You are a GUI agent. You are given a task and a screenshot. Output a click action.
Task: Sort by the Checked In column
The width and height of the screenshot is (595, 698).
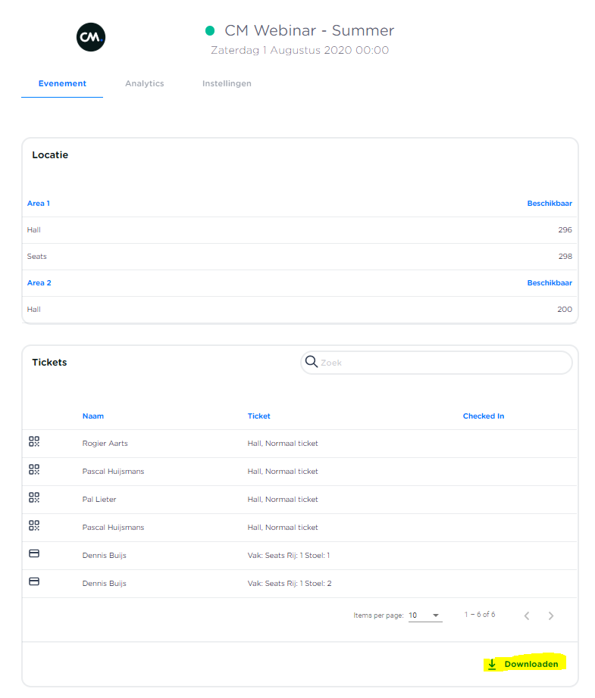pyautogui.click(x=483, y=416)
